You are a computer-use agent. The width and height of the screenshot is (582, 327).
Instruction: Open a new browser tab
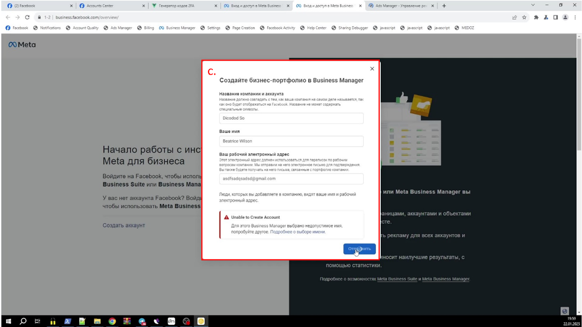point(444,6)
